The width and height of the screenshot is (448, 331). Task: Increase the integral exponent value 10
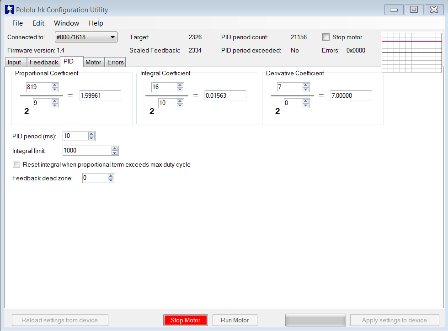pyautogui.click(x=180, y=101)
